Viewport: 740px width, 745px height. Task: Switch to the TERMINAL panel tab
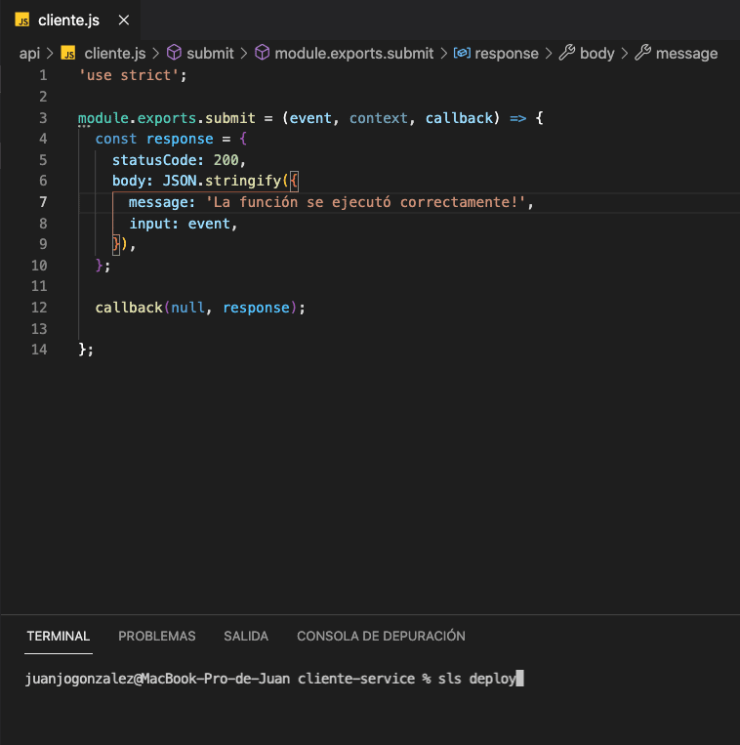tap(58, 636)
